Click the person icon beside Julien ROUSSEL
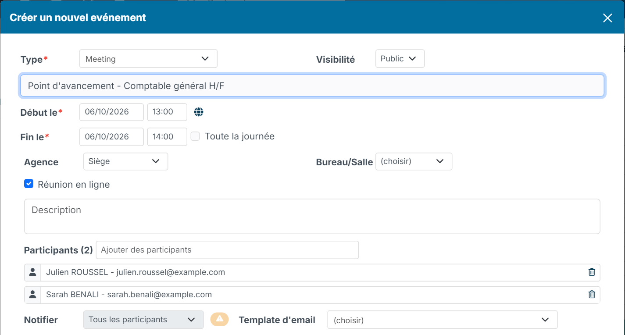Image resolution: width=625 pixels, height=335 pixels. 32,272
